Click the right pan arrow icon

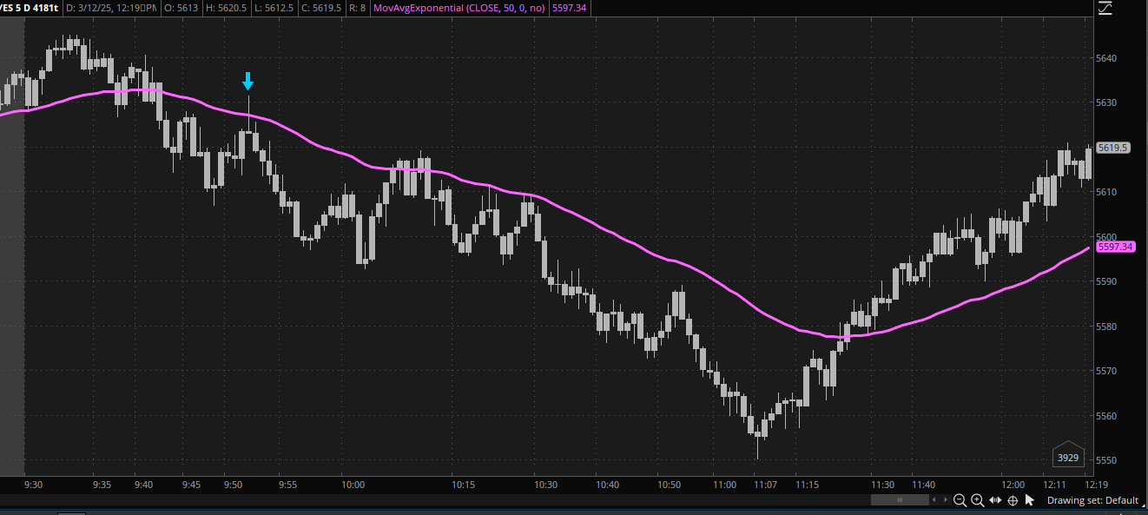pos(946,499)
